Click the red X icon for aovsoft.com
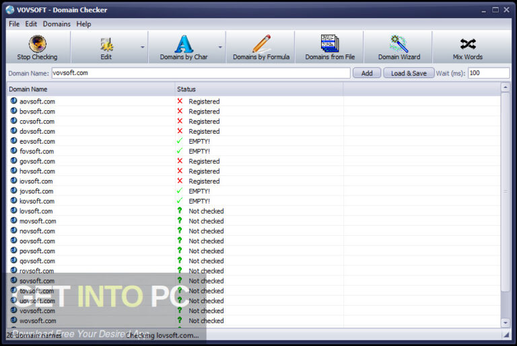Image resolution: width=517 pixels, height=346 pixels. (180, 101)
